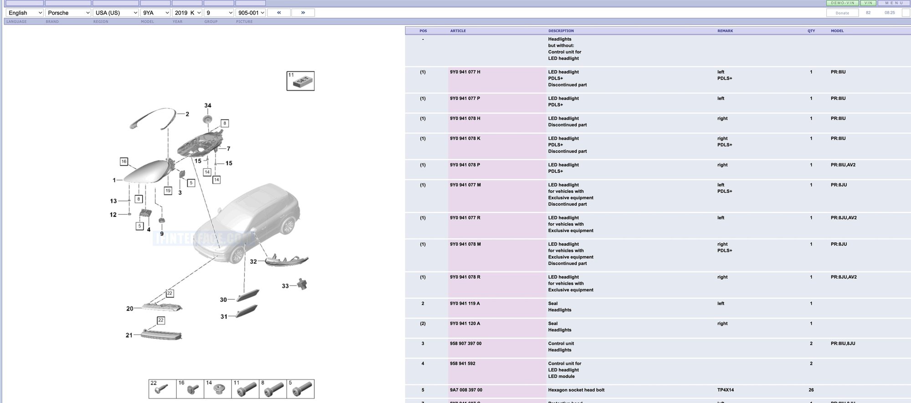Click the SET box labeled 11 in diagram
This screenshot has height=403, width=911.
coord(300,81)
